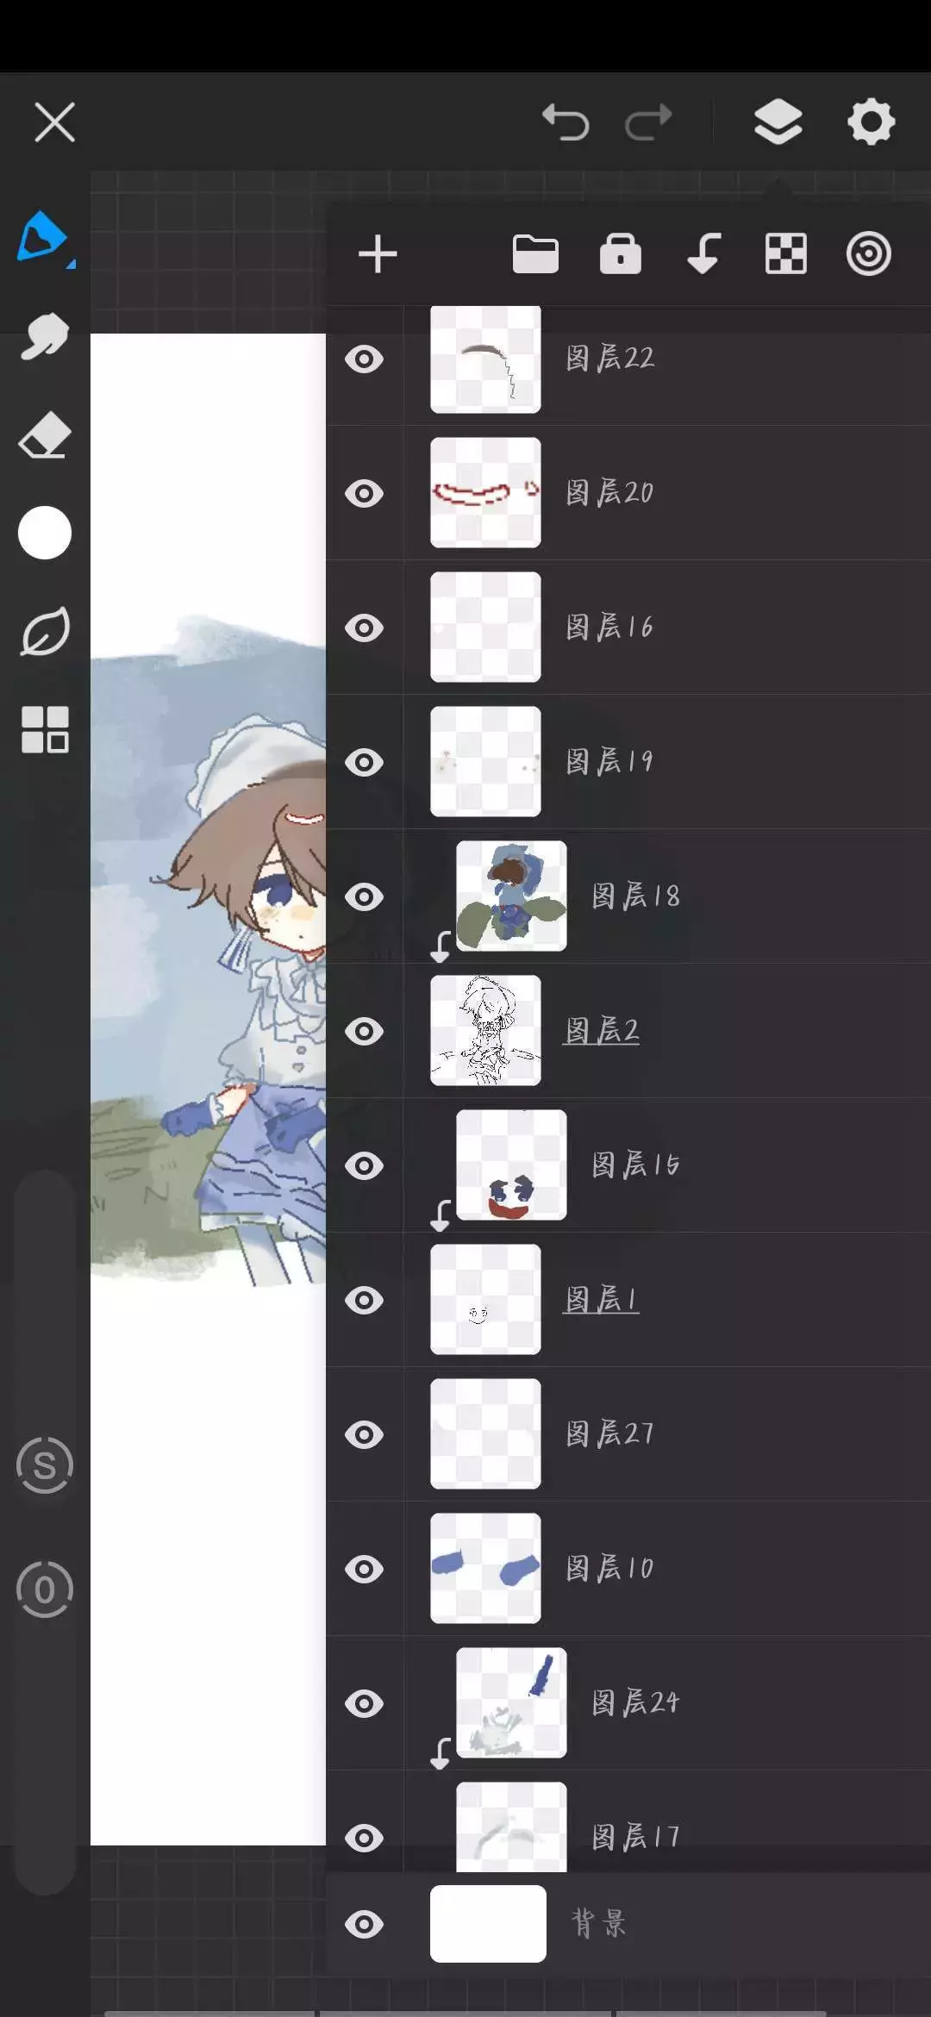This screenshot has width=931, height=2017.
Task: Close the layers panel via layers icon
Action: [778, 122]
